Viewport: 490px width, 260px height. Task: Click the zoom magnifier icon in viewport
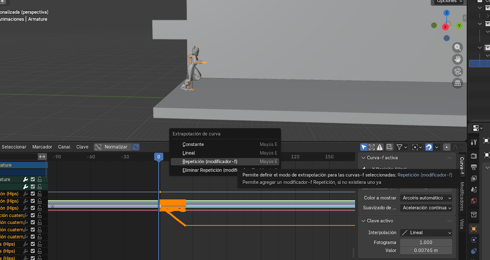click(x=457, y=47)
